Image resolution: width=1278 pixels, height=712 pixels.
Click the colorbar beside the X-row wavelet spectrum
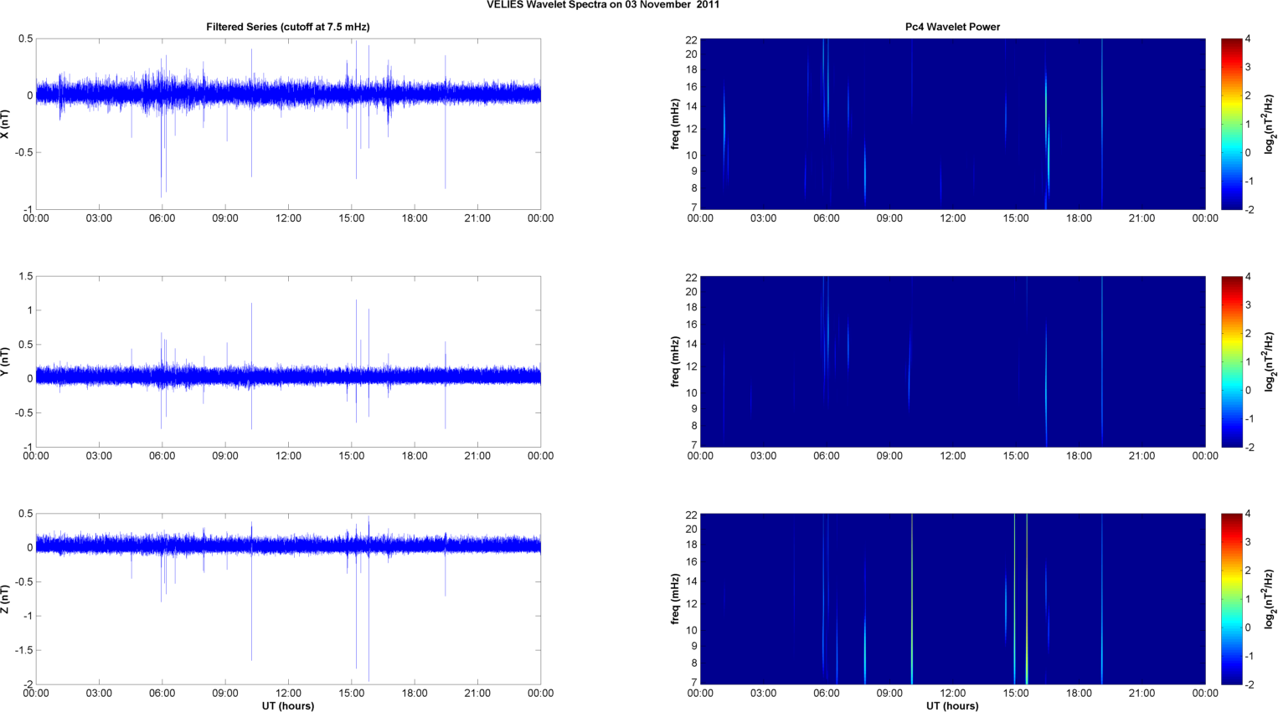pos(1231,124)
